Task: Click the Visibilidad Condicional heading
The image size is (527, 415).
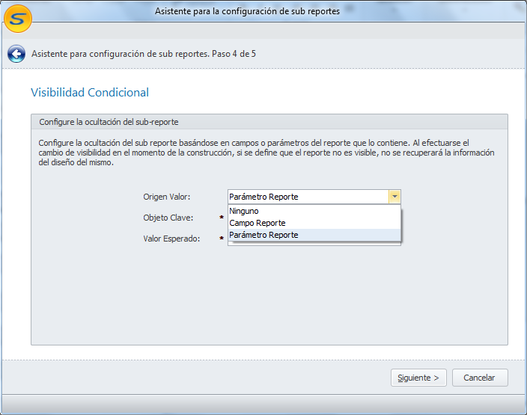Action: tap(90, 92)
